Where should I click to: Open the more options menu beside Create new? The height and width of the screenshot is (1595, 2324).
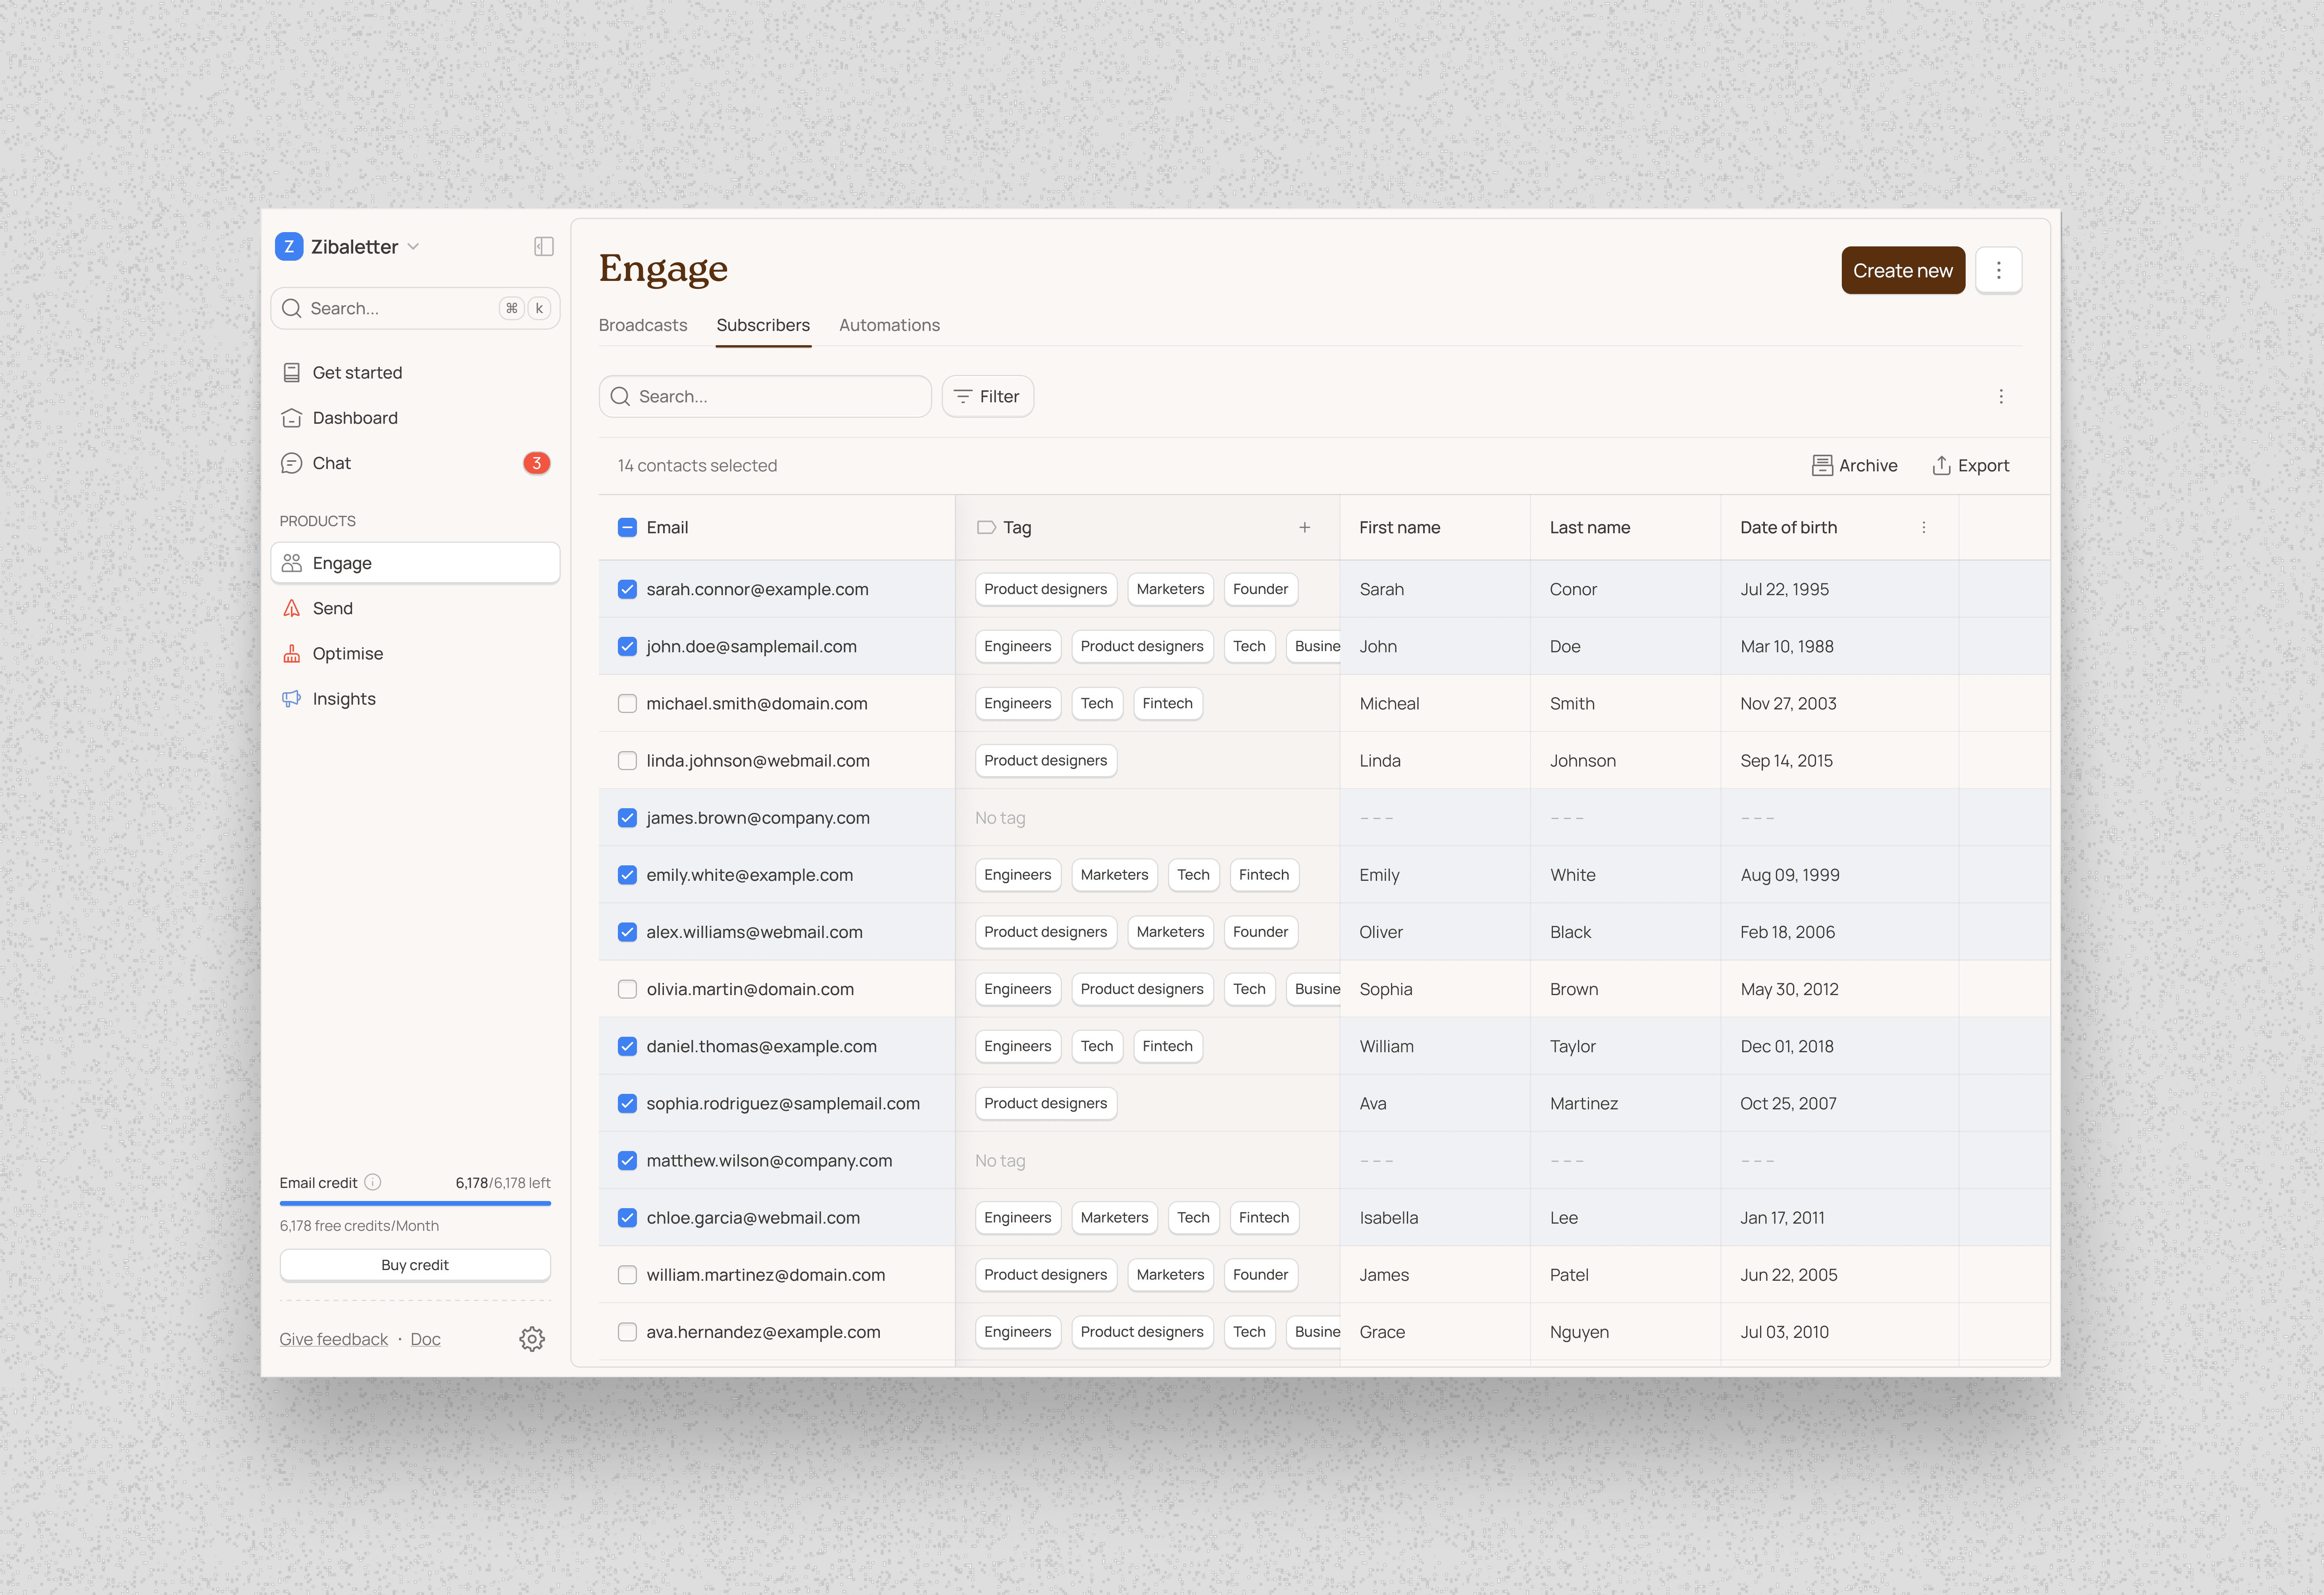(x=1999, y=270)
